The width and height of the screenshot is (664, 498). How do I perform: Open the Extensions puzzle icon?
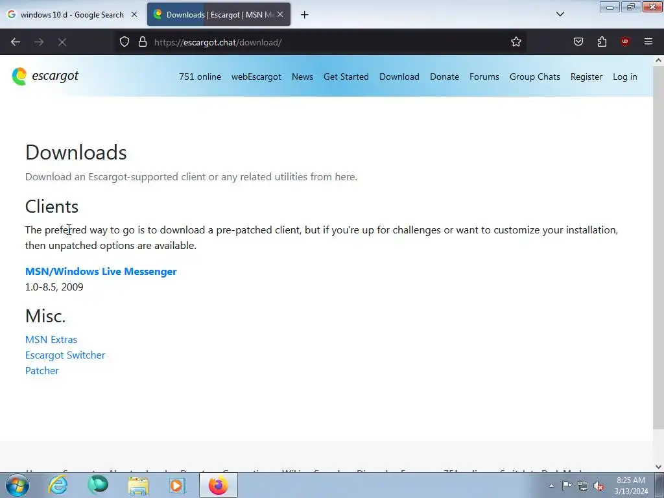click(x=602, y=42)
